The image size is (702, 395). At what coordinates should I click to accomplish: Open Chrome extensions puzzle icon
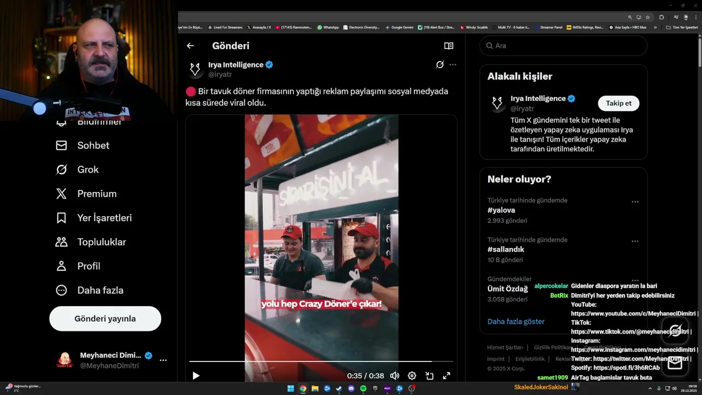[x=661, y=17]
